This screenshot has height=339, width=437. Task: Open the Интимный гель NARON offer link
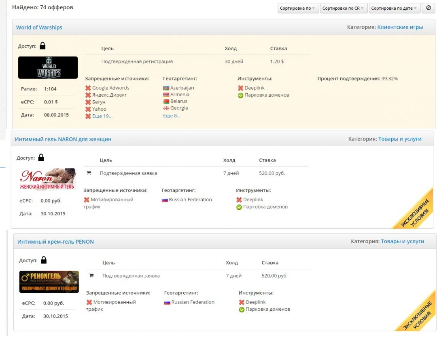click(x=63, y=139)
